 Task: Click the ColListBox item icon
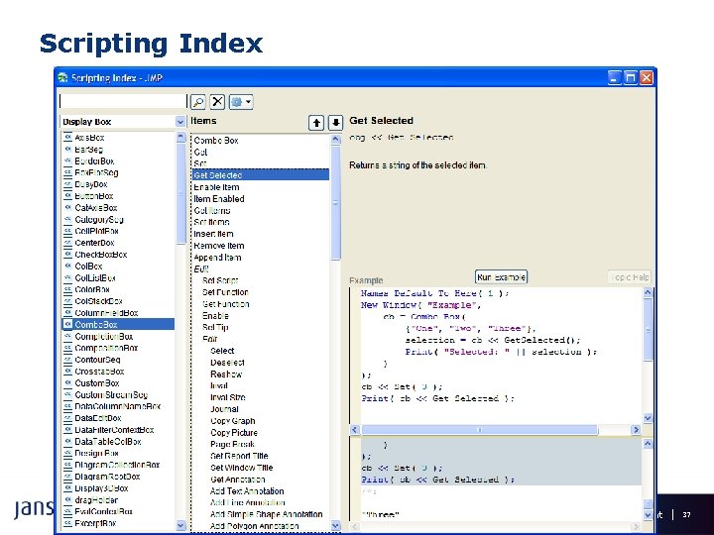pyautogui.click(x=67, y=277)
